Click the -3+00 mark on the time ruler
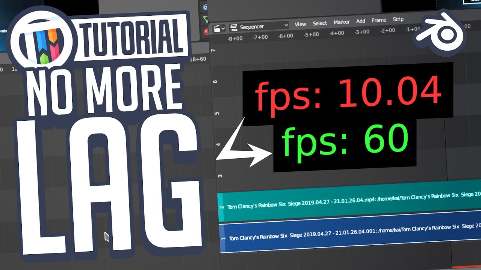The width and height of the screenshot is (481, 270). pos(362,32)
